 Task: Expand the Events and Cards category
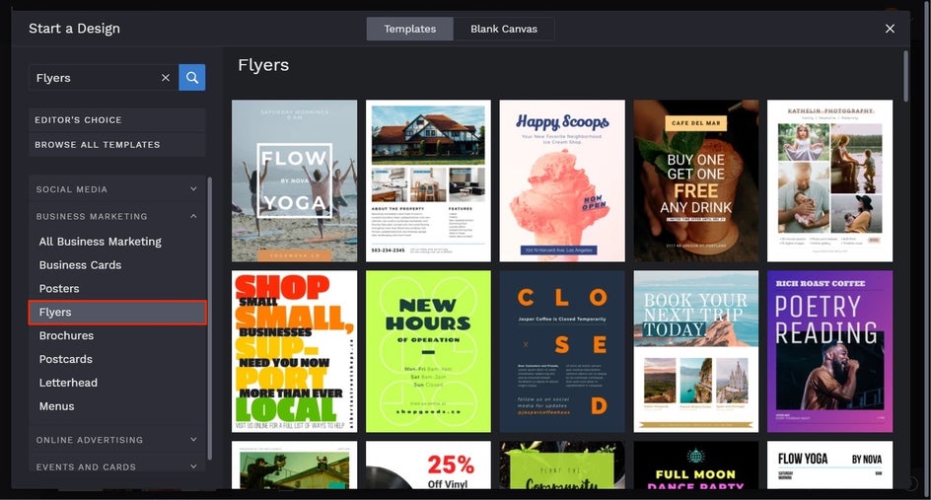(117, 466)
